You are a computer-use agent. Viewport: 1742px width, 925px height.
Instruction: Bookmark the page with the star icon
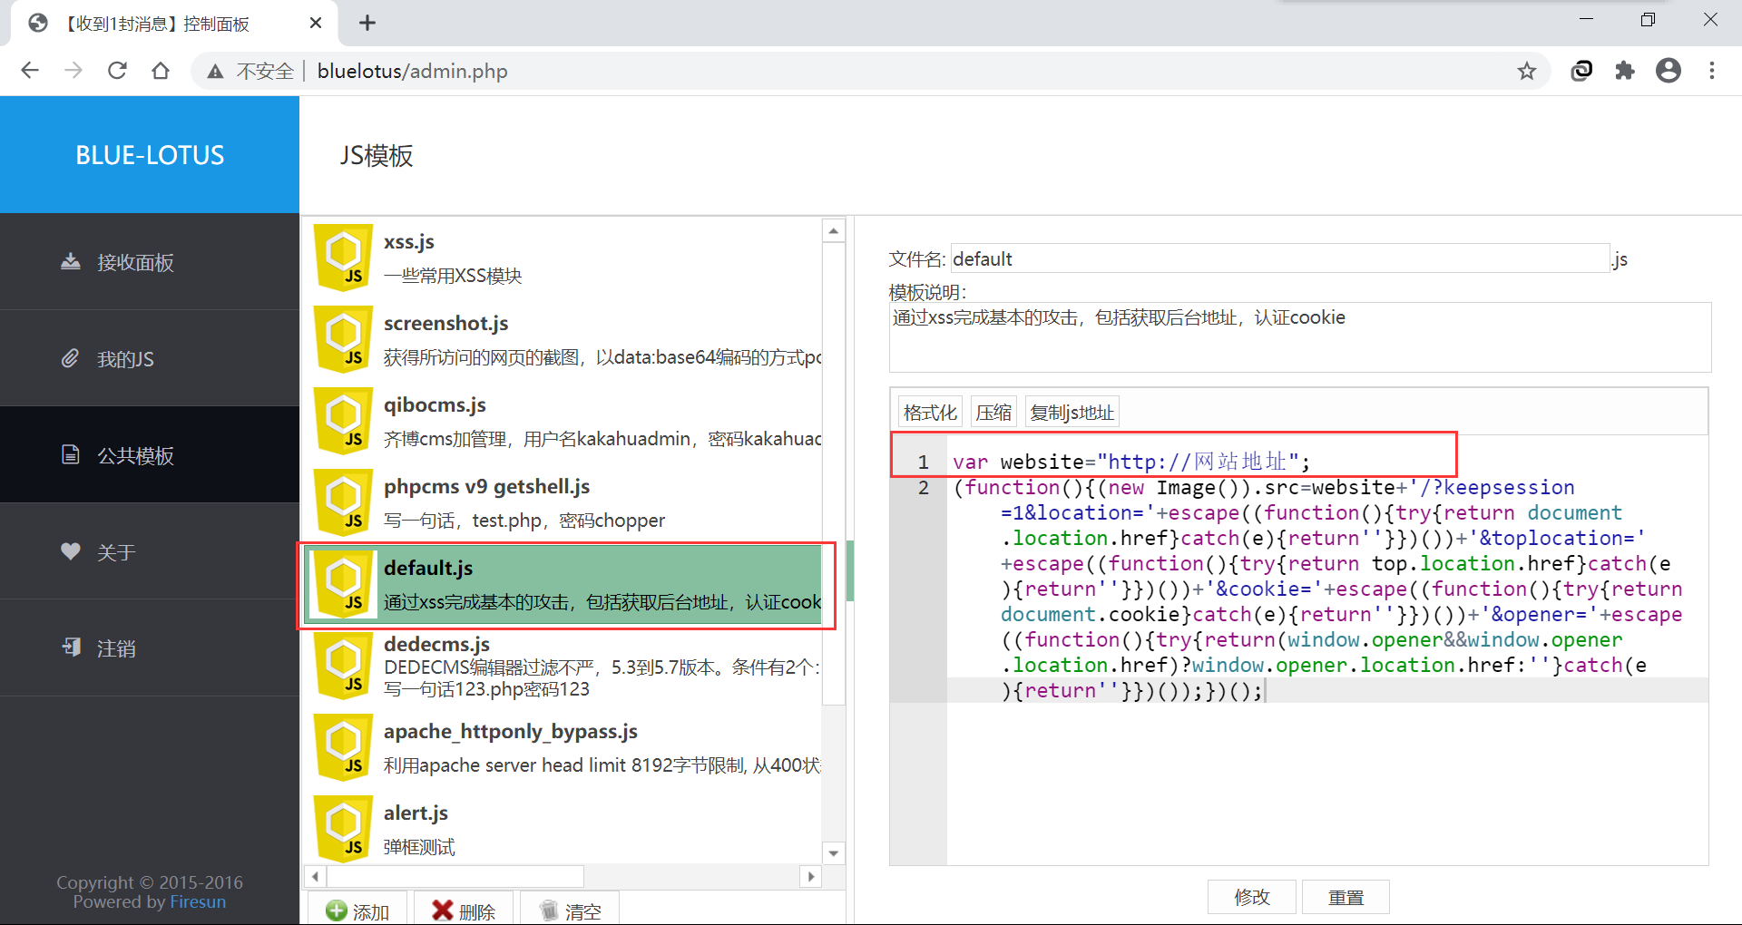point(1527,71)
